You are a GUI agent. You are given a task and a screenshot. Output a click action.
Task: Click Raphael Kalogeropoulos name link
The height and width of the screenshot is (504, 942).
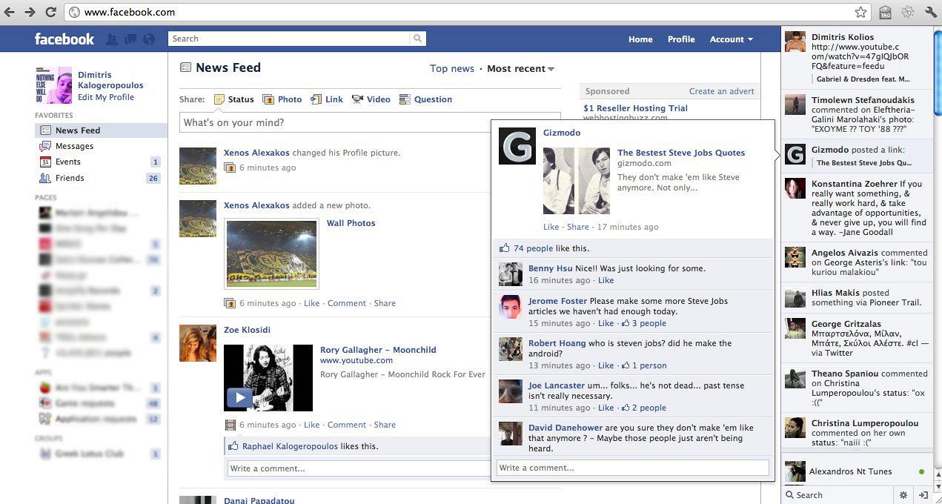[290, 446]
